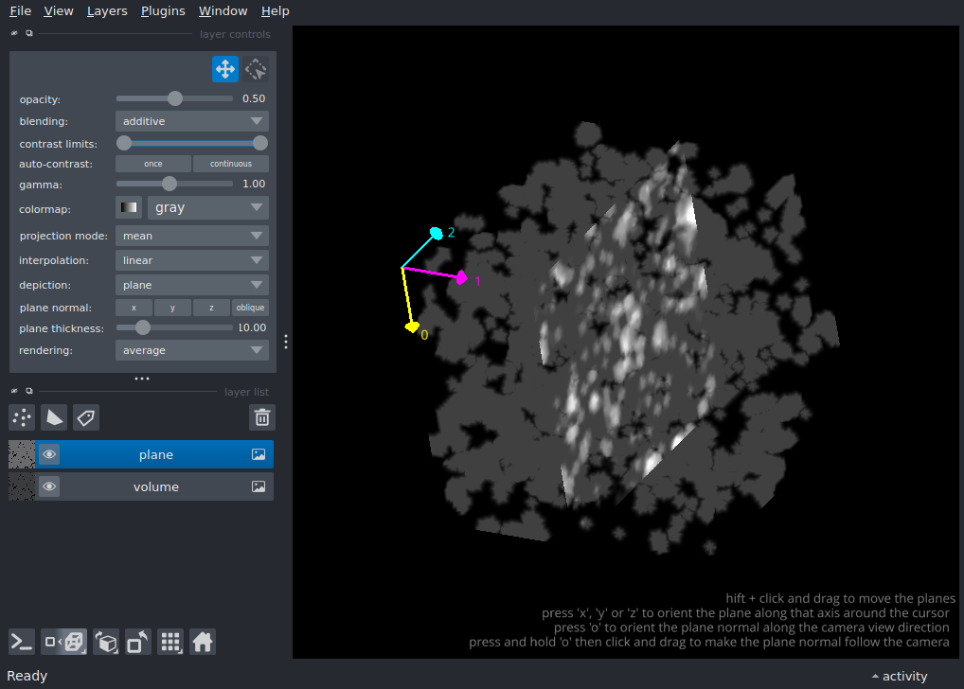Screen dimensions: 964x689
Task: Set plane normal to oblique
Action: pyautogui.click(x=250, y=307)
